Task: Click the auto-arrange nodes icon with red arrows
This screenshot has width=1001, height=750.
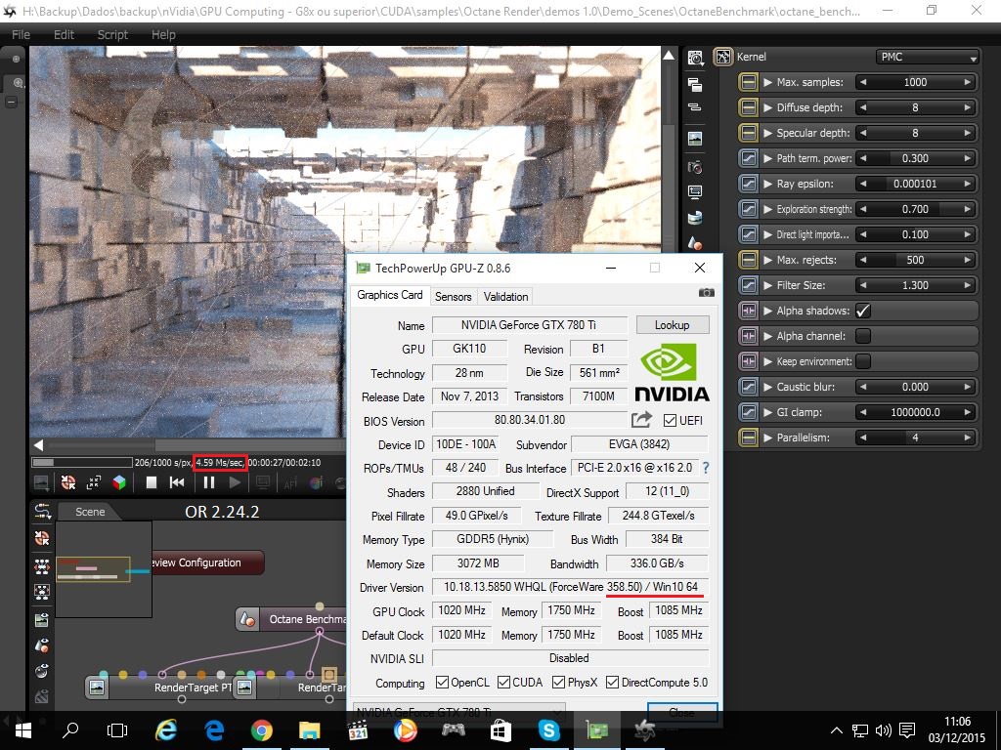Action: (x=42, y=565)
